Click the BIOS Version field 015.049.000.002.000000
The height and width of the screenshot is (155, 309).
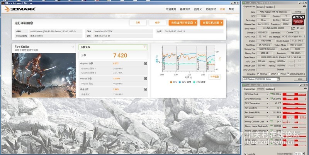click(x=273, y=28)
